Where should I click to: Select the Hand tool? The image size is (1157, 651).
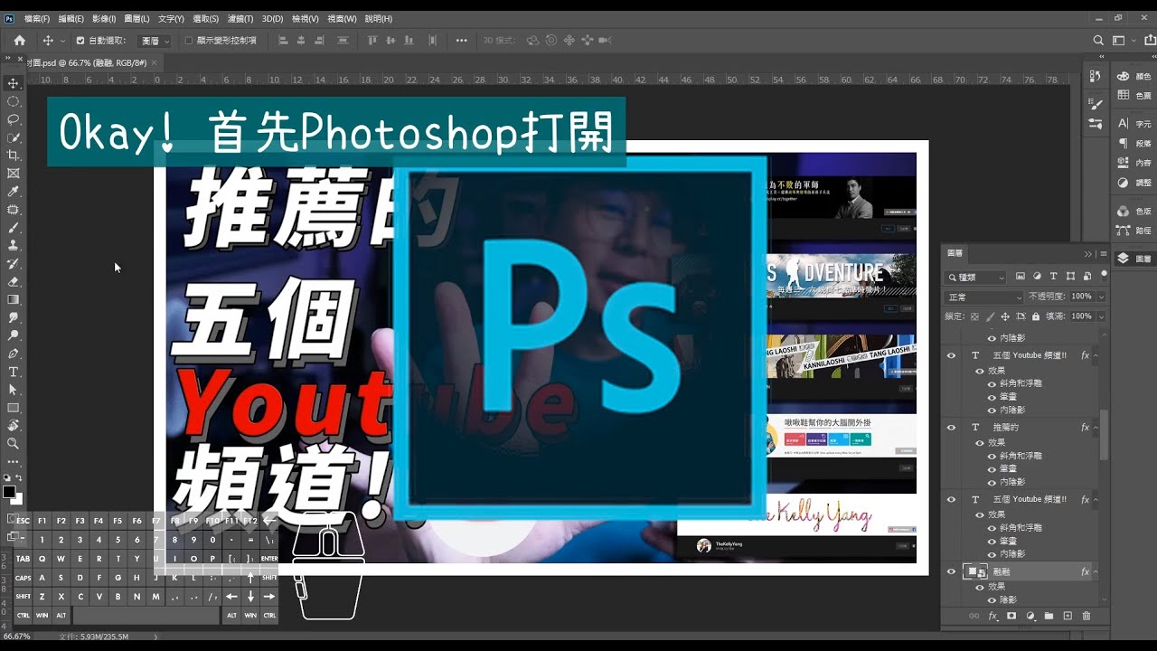click(13, 425)
